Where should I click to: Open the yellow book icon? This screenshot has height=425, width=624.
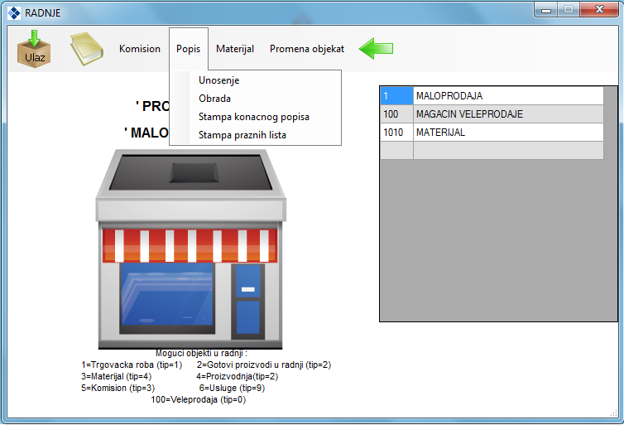tap(85, 49)
